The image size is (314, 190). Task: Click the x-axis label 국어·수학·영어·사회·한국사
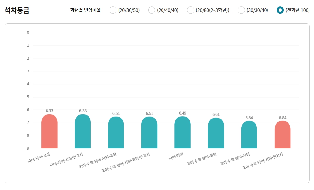tap(263, 161)
